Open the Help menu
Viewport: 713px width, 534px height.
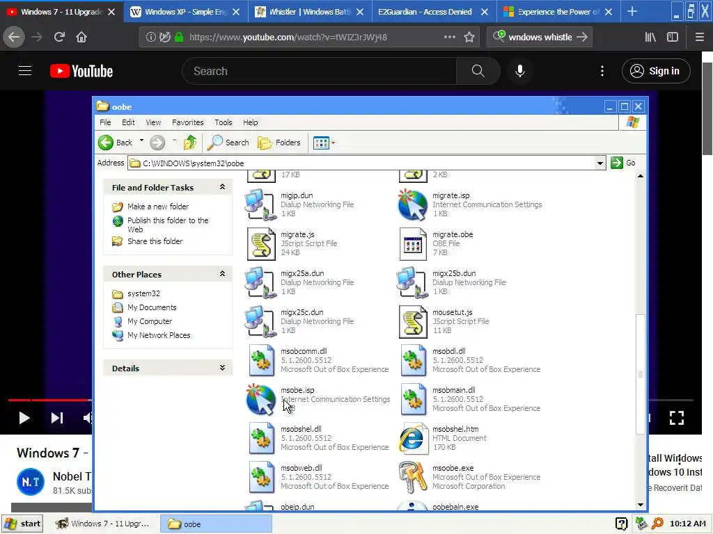(x=250, y=122)
